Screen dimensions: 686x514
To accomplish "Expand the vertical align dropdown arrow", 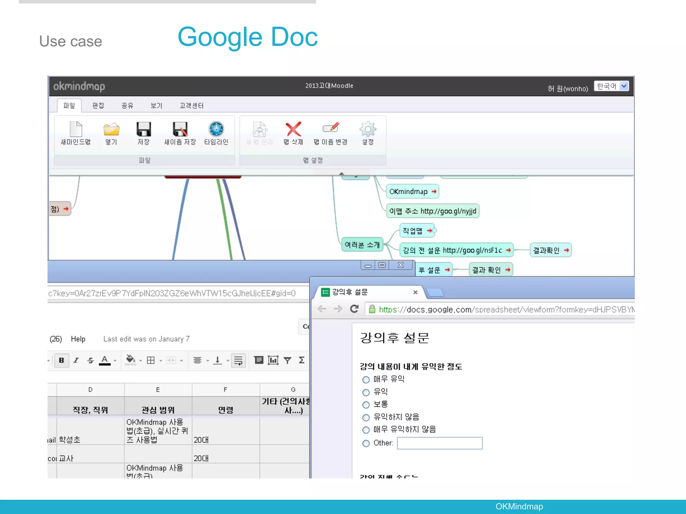I will [x=228, y=361].
